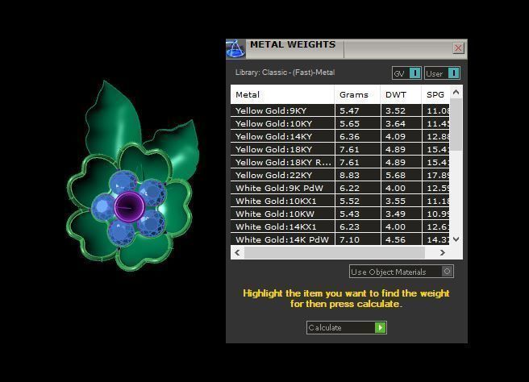
Task: Select the Yellow Gold:18KY row
Action: pos(340,149)
